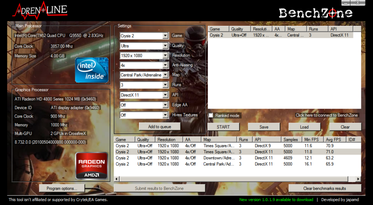
Task: Click the 4609 Samples value
Action: click(288, 158)
